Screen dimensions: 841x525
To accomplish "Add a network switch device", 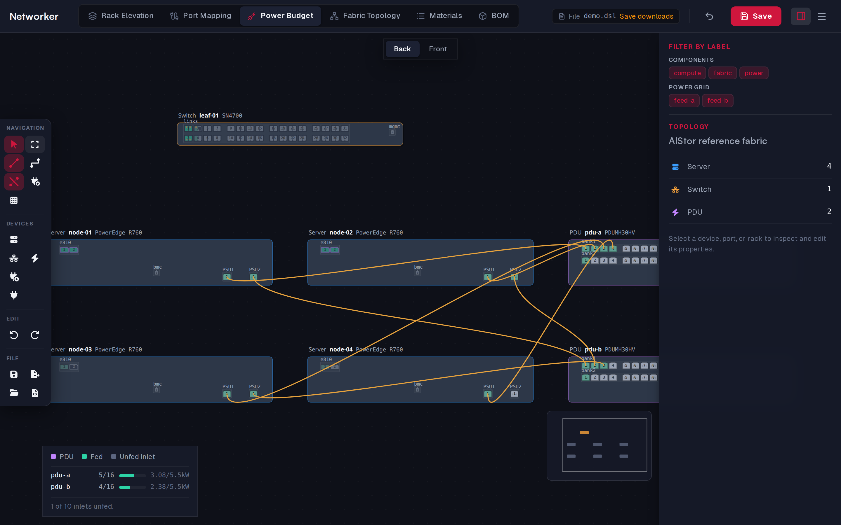I will [14, 258].
